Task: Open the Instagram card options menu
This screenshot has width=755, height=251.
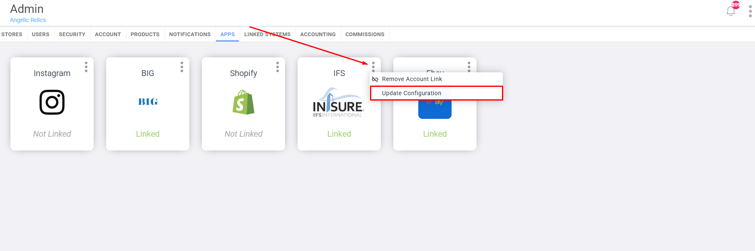Action: (x=86, y=67)
